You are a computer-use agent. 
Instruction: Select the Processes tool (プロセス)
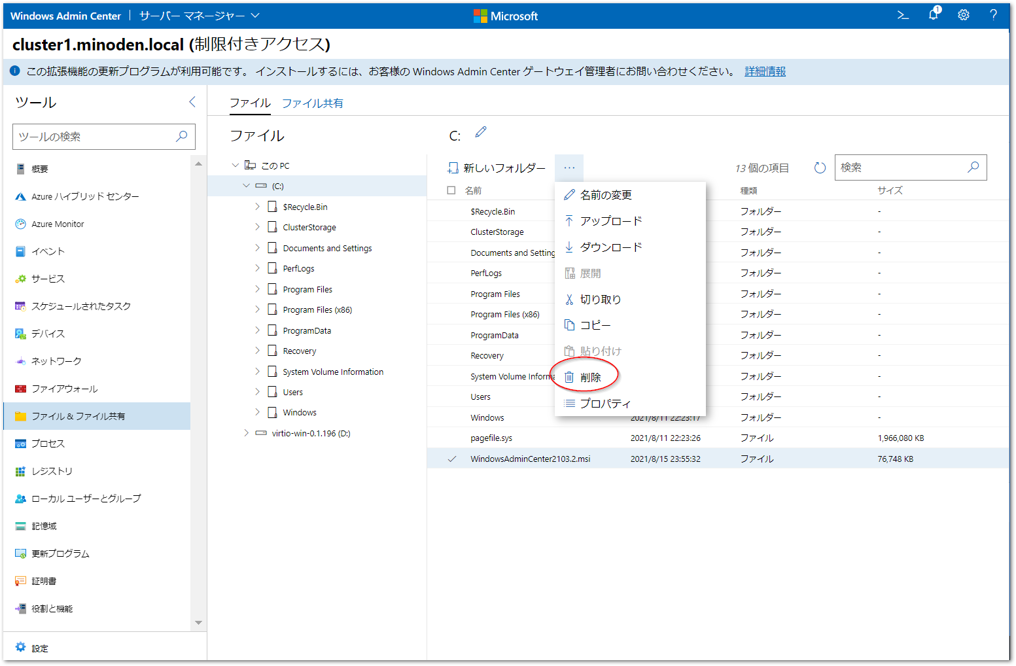click(x=49, y=444)
